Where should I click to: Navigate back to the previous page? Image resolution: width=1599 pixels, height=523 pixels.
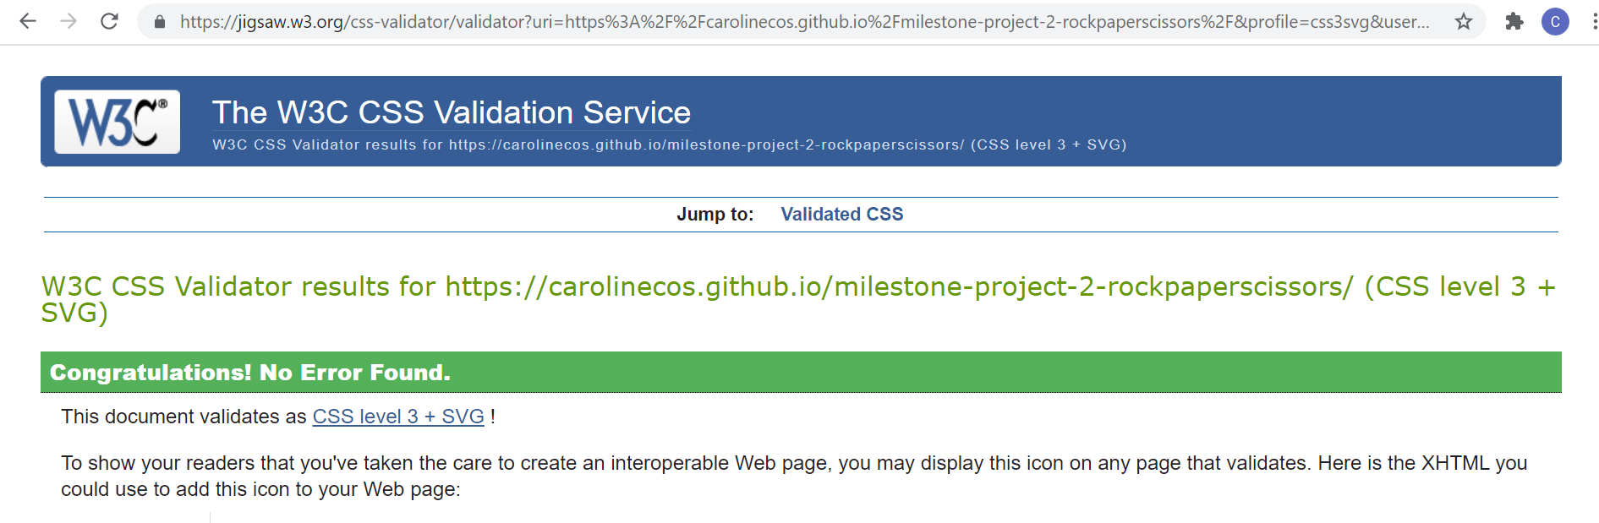(x=28, y=22)
